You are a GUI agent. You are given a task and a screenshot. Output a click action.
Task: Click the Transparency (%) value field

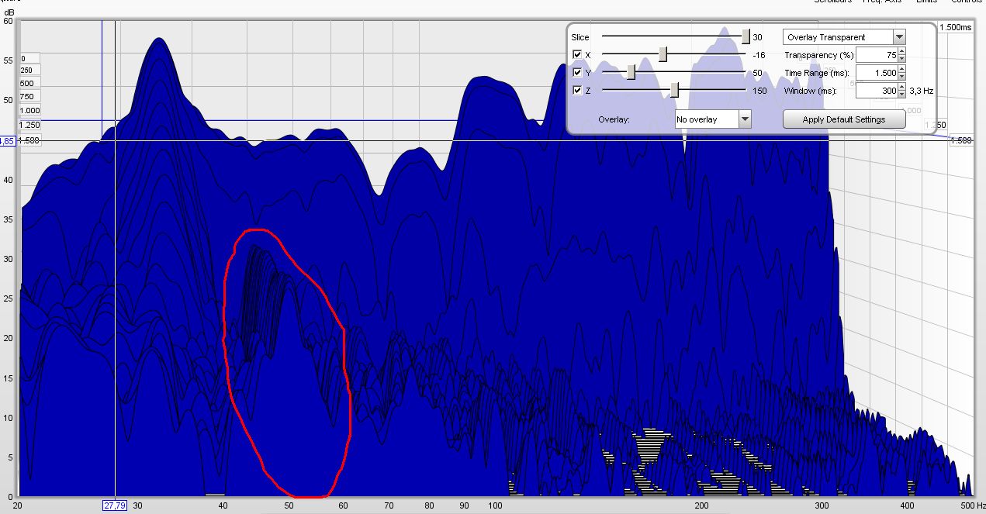point(877,55)
